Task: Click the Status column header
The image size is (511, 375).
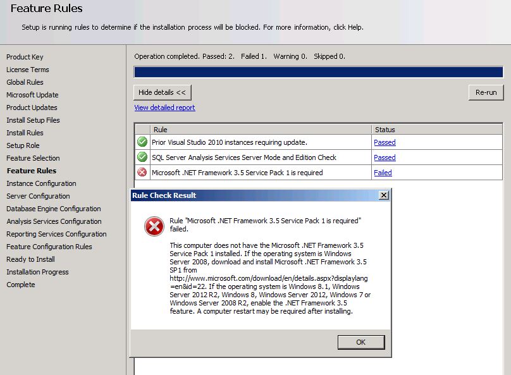Action: (386, 129)
